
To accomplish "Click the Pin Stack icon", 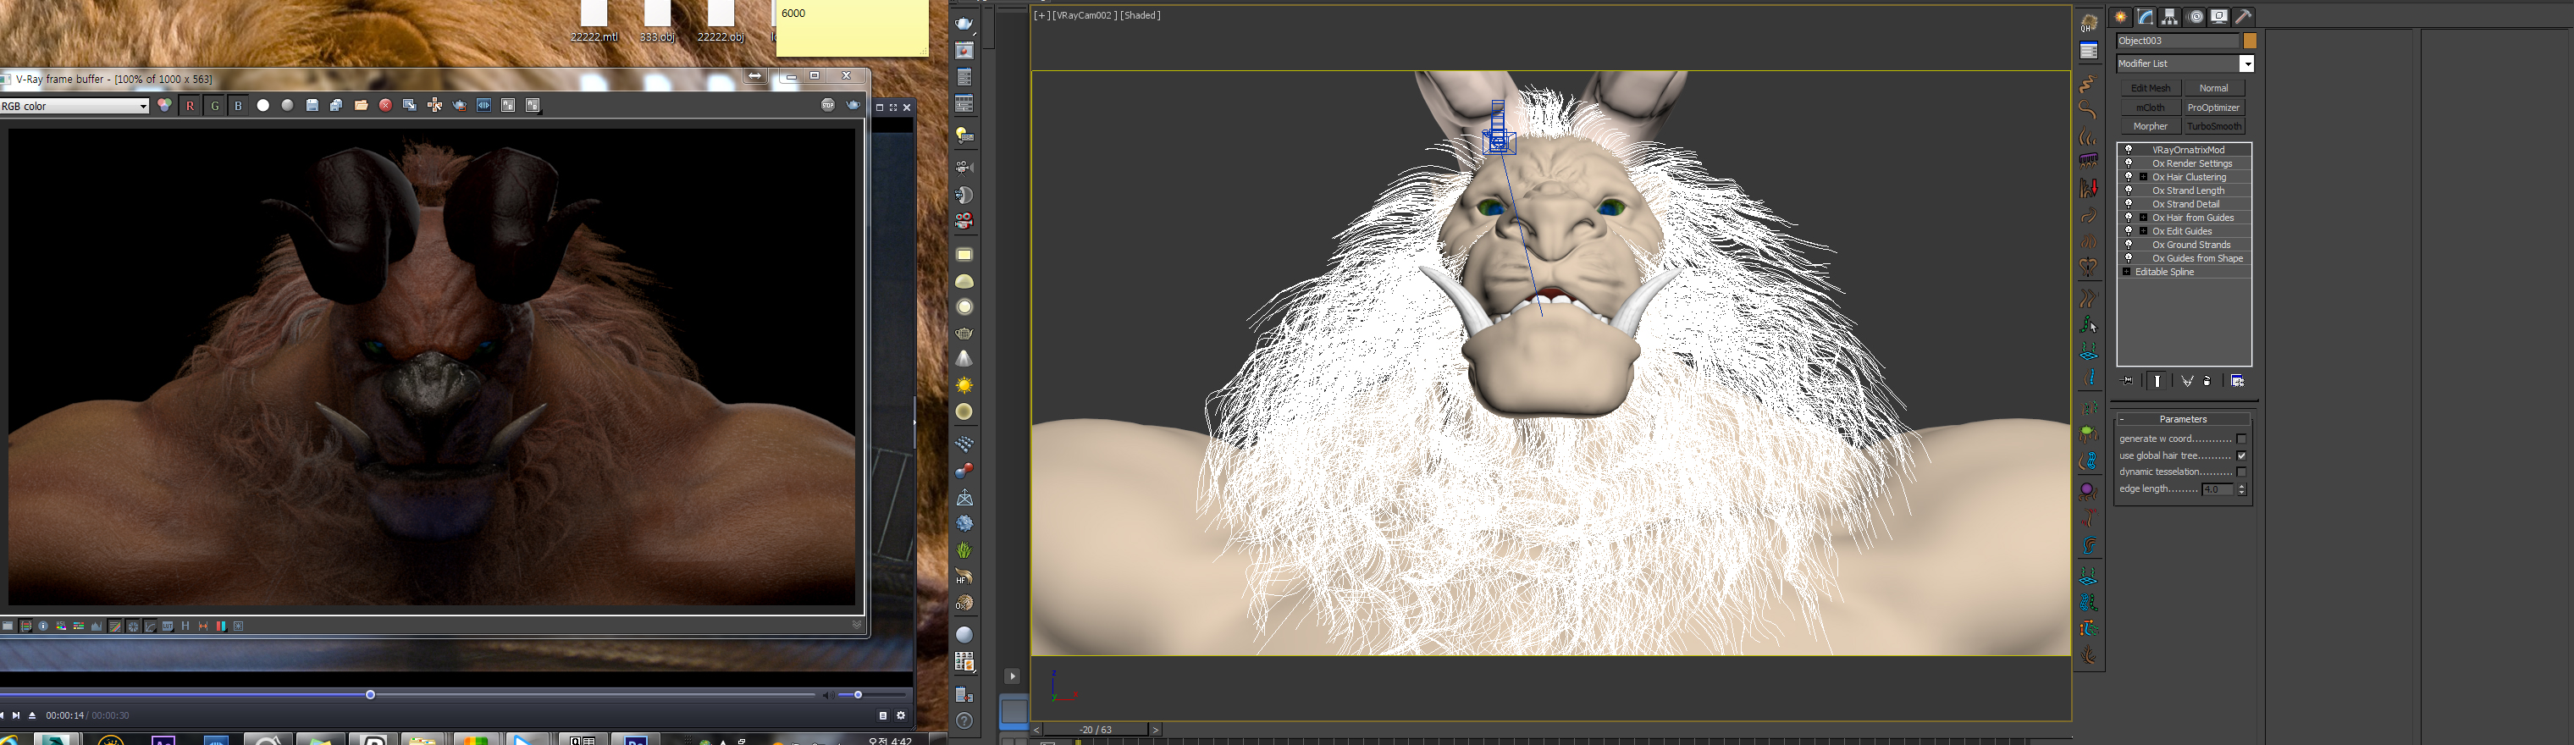I will coord(2127,380).
